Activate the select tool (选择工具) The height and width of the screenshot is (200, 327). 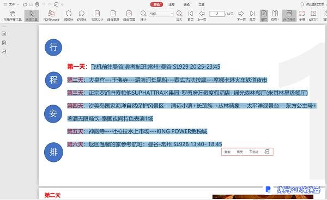pyautogui.click(x=32, y=16)
